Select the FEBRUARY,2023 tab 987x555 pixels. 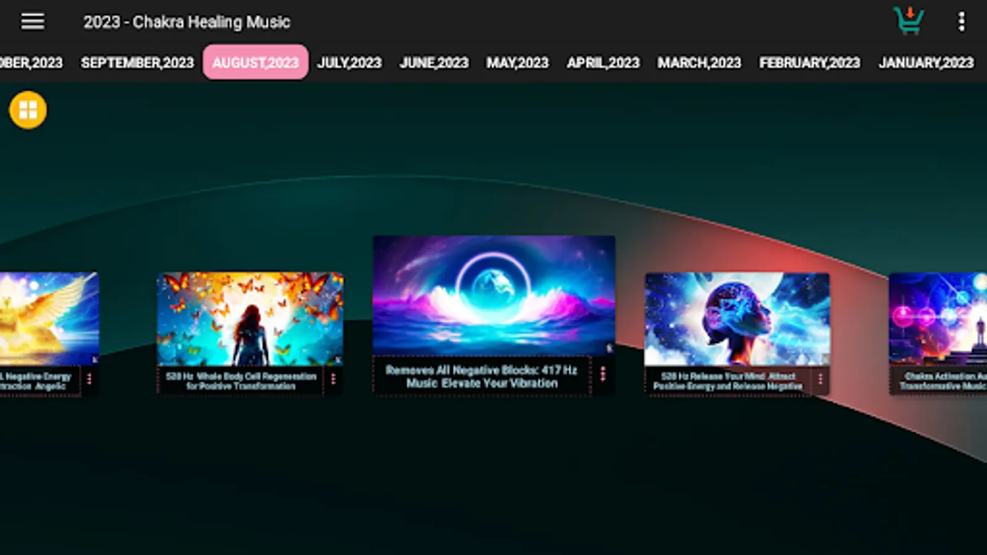[809, 62]
